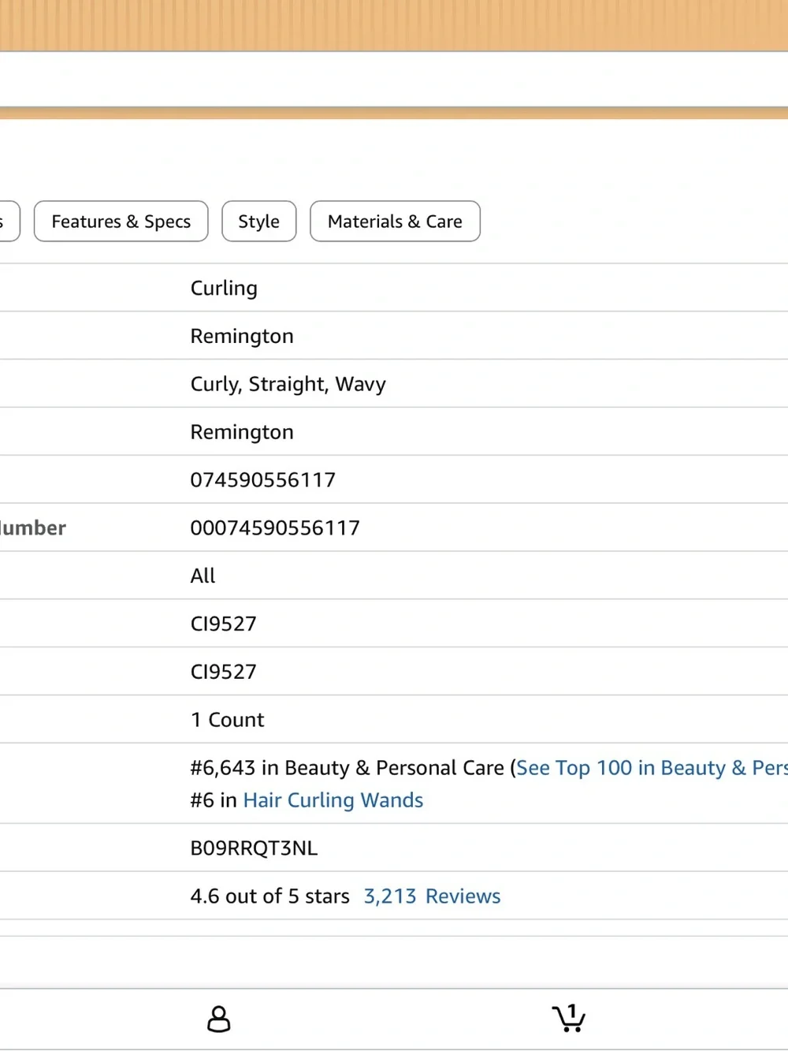Open the 3,213 Reviews link

[432, 896]
